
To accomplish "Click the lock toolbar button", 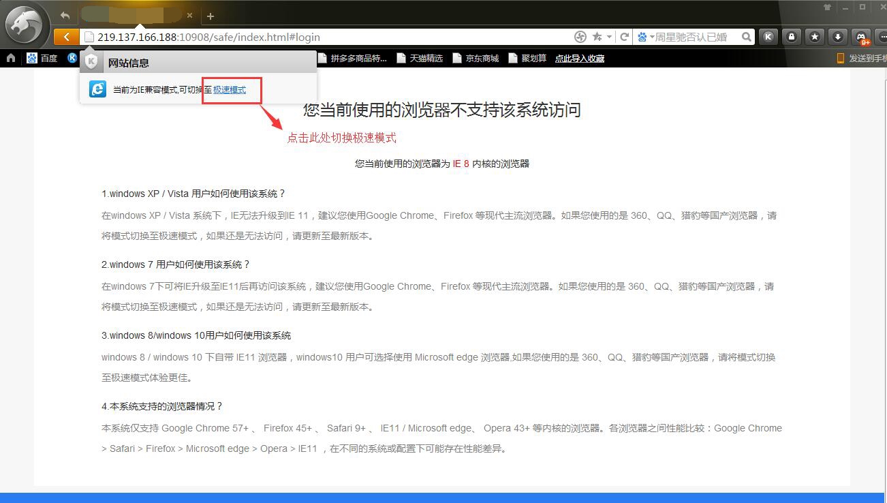I will point(791,37).
